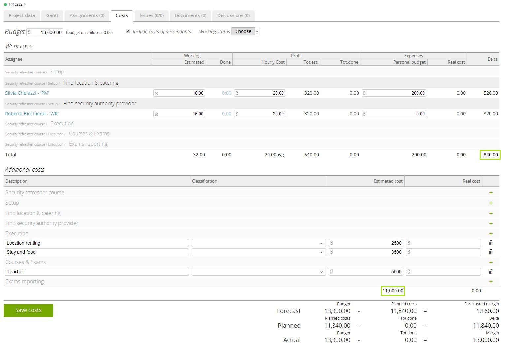Click real cost field for Stay and food

coord(443,252)
